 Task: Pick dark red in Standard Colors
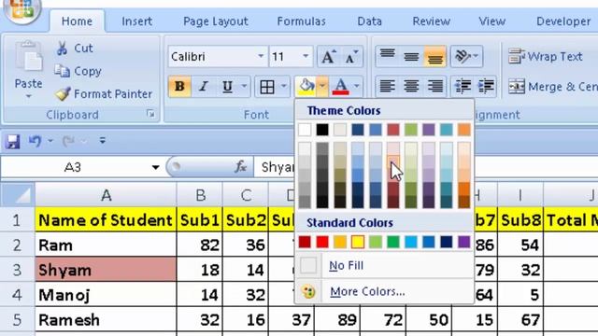click(305, 242)
